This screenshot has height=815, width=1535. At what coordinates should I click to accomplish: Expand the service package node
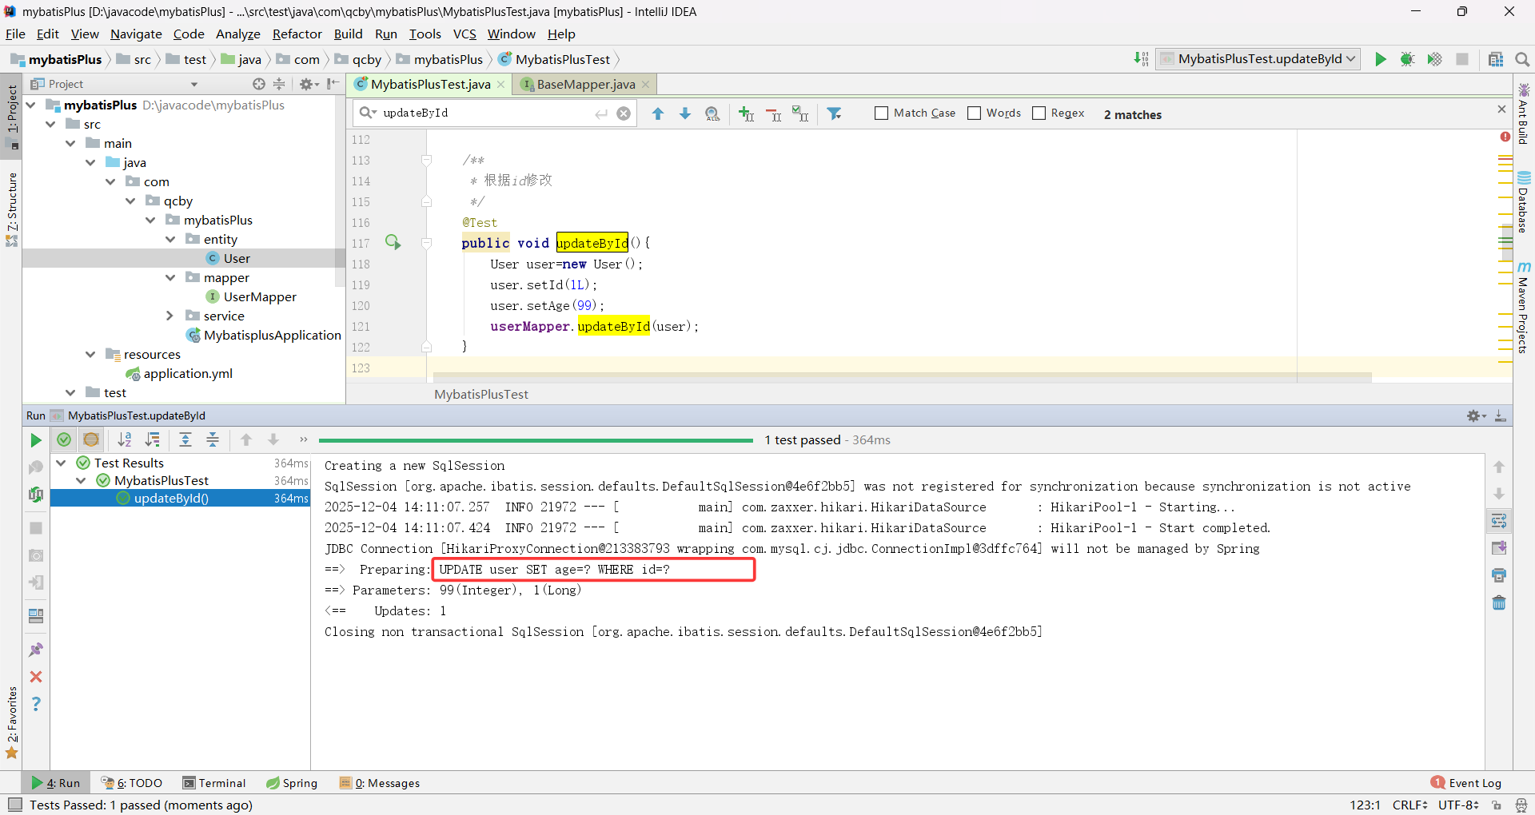pos(170,316)
